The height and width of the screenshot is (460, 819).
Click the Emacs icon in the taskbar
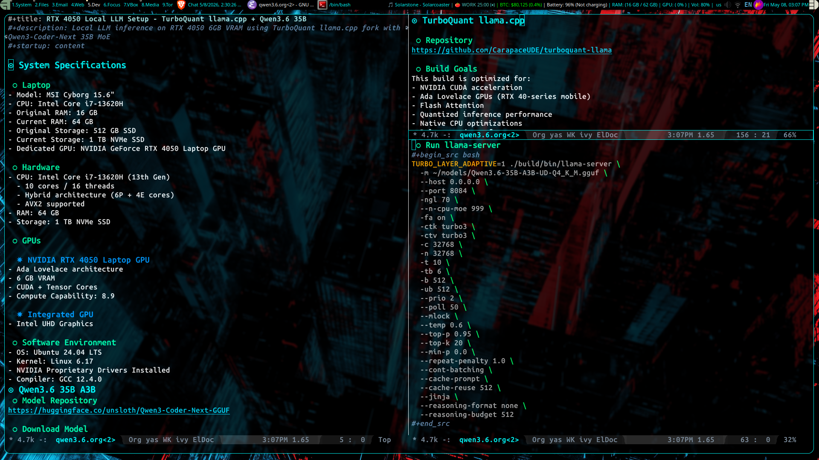click(252, 5)
